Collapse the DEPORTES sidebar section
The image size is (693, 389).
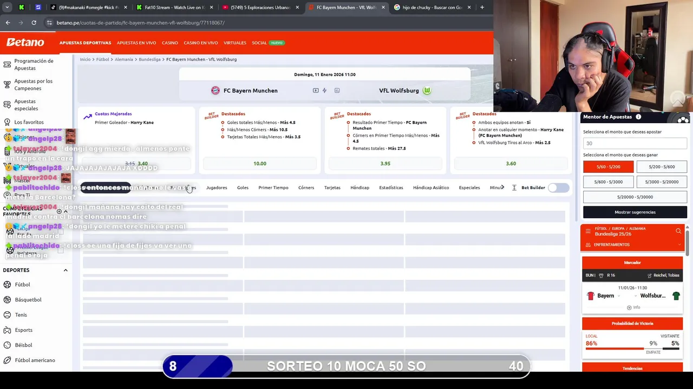[66, 270]
